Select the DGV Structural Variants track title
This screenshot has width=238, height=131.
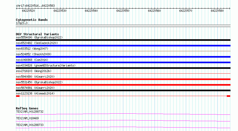pyautogui.click(x=37, y=34)
